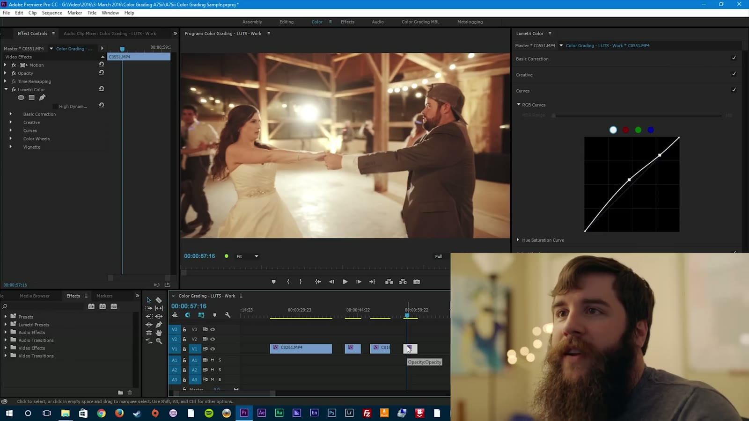Expand the Vignette section

click(x=10, y=147)
